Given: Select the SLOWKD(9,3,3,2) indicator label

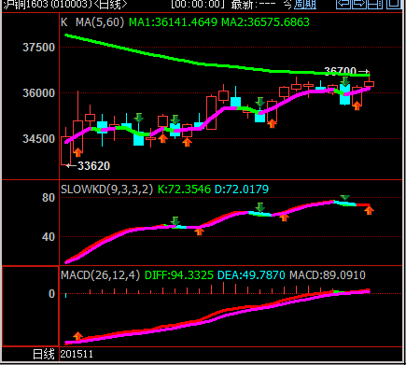Looking at the screenshot, I should [x=106, y=190].
